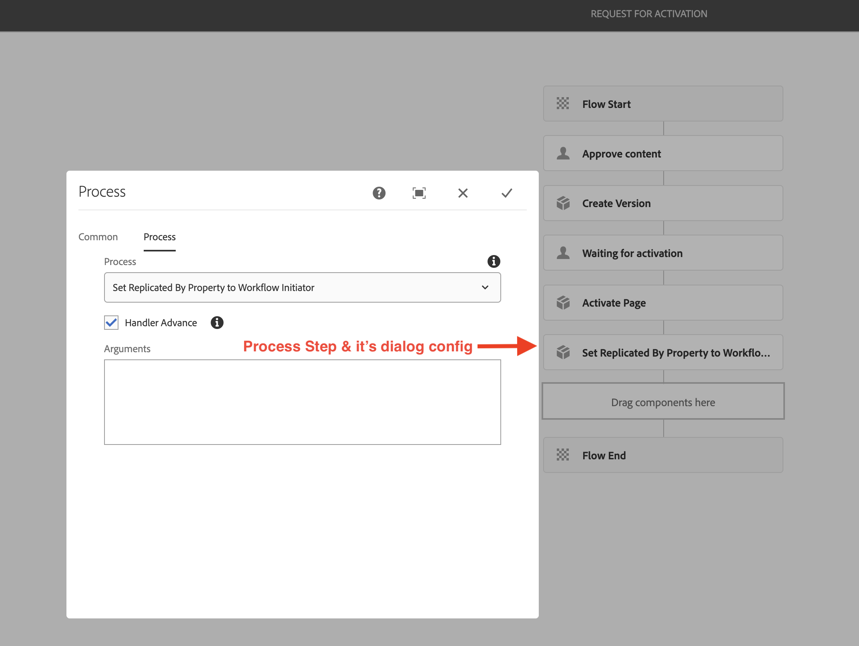This screenshot has width=859, height=646.
Task: Switch to the Common tab
Action: click(x=98, y=237)
